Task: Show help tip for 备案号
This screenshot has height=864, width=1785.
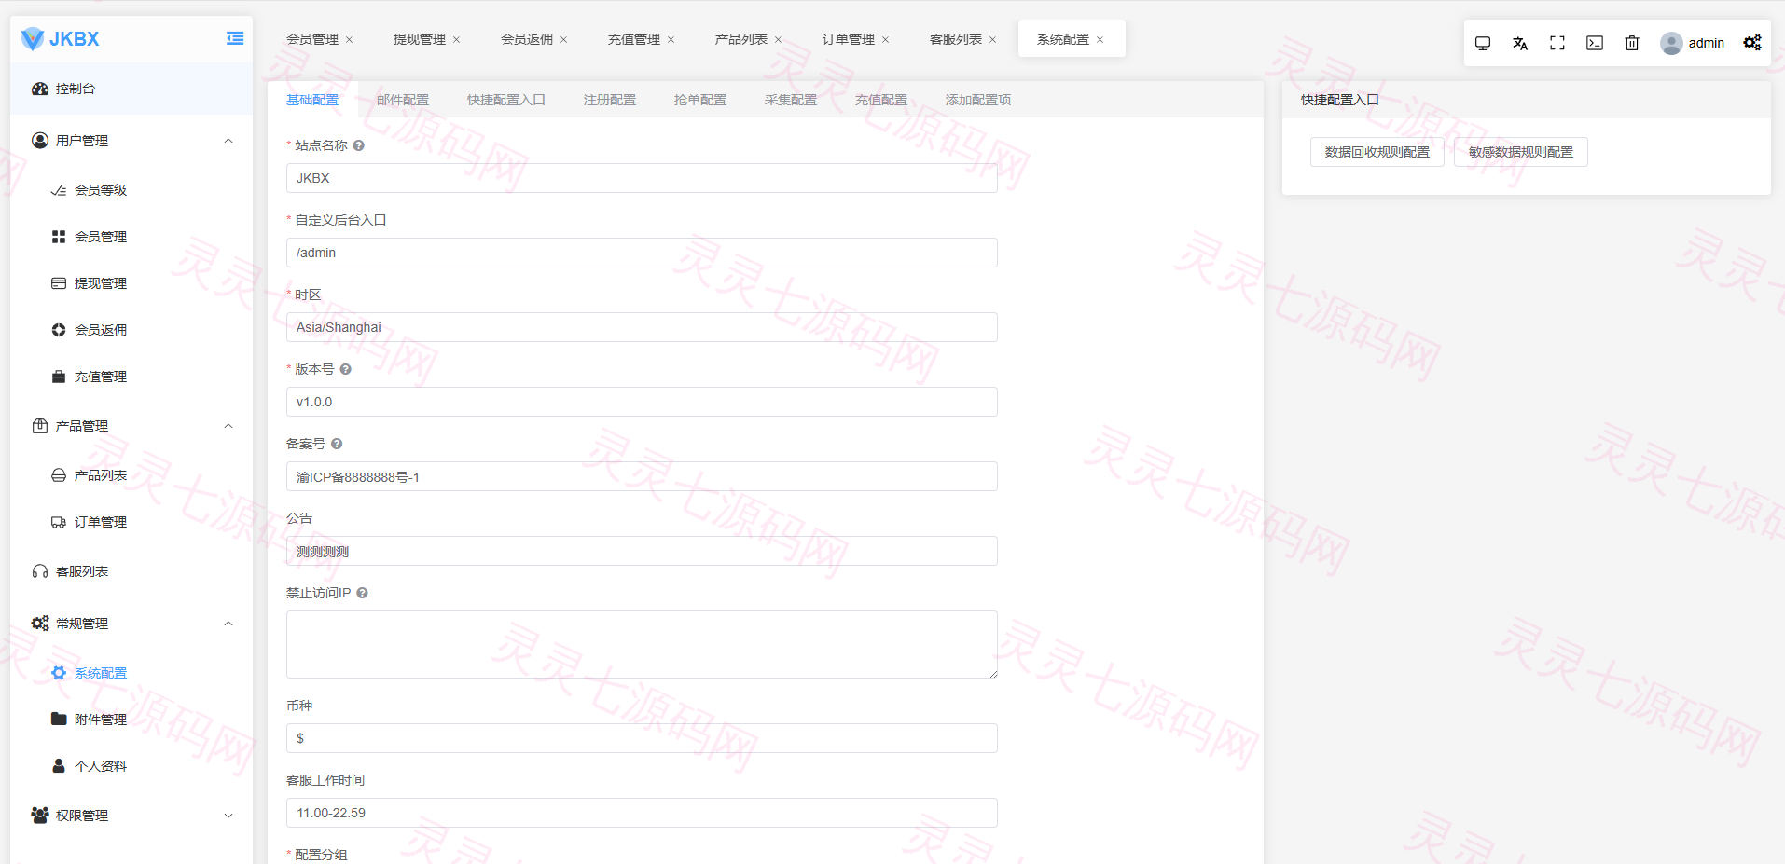Action: (337, 444)
